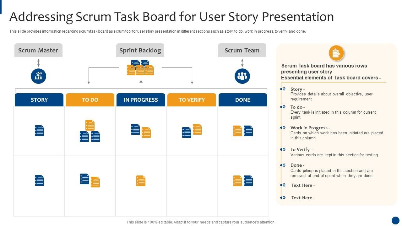Click the Scrum Team label box

click(x=242, y=50)
